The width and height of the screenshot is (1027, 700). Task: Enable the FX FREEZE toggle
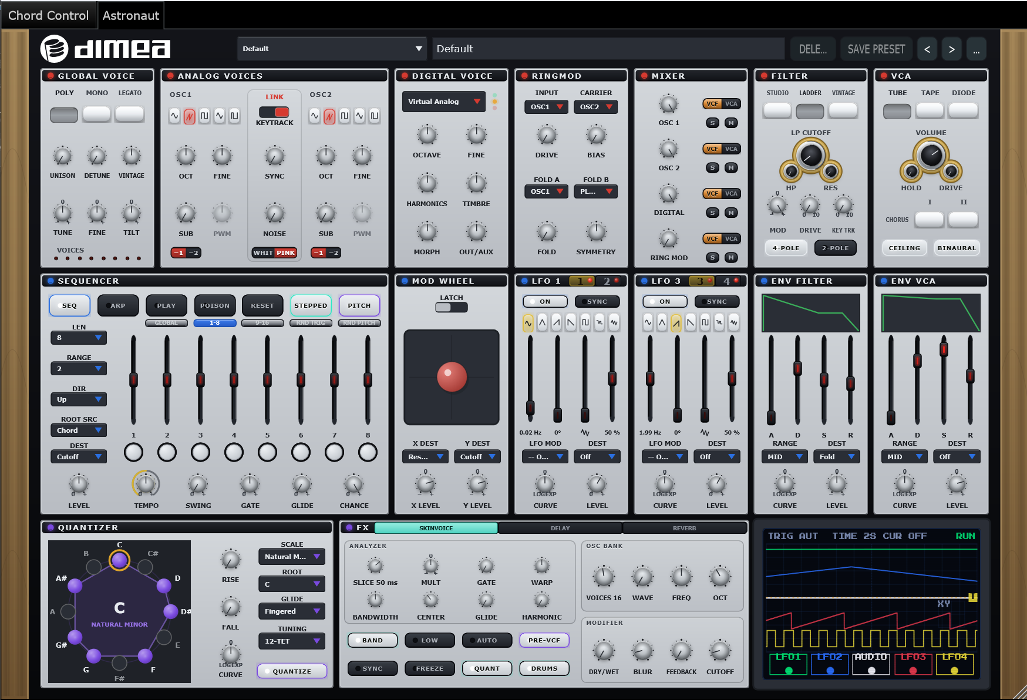coord(430,668)
